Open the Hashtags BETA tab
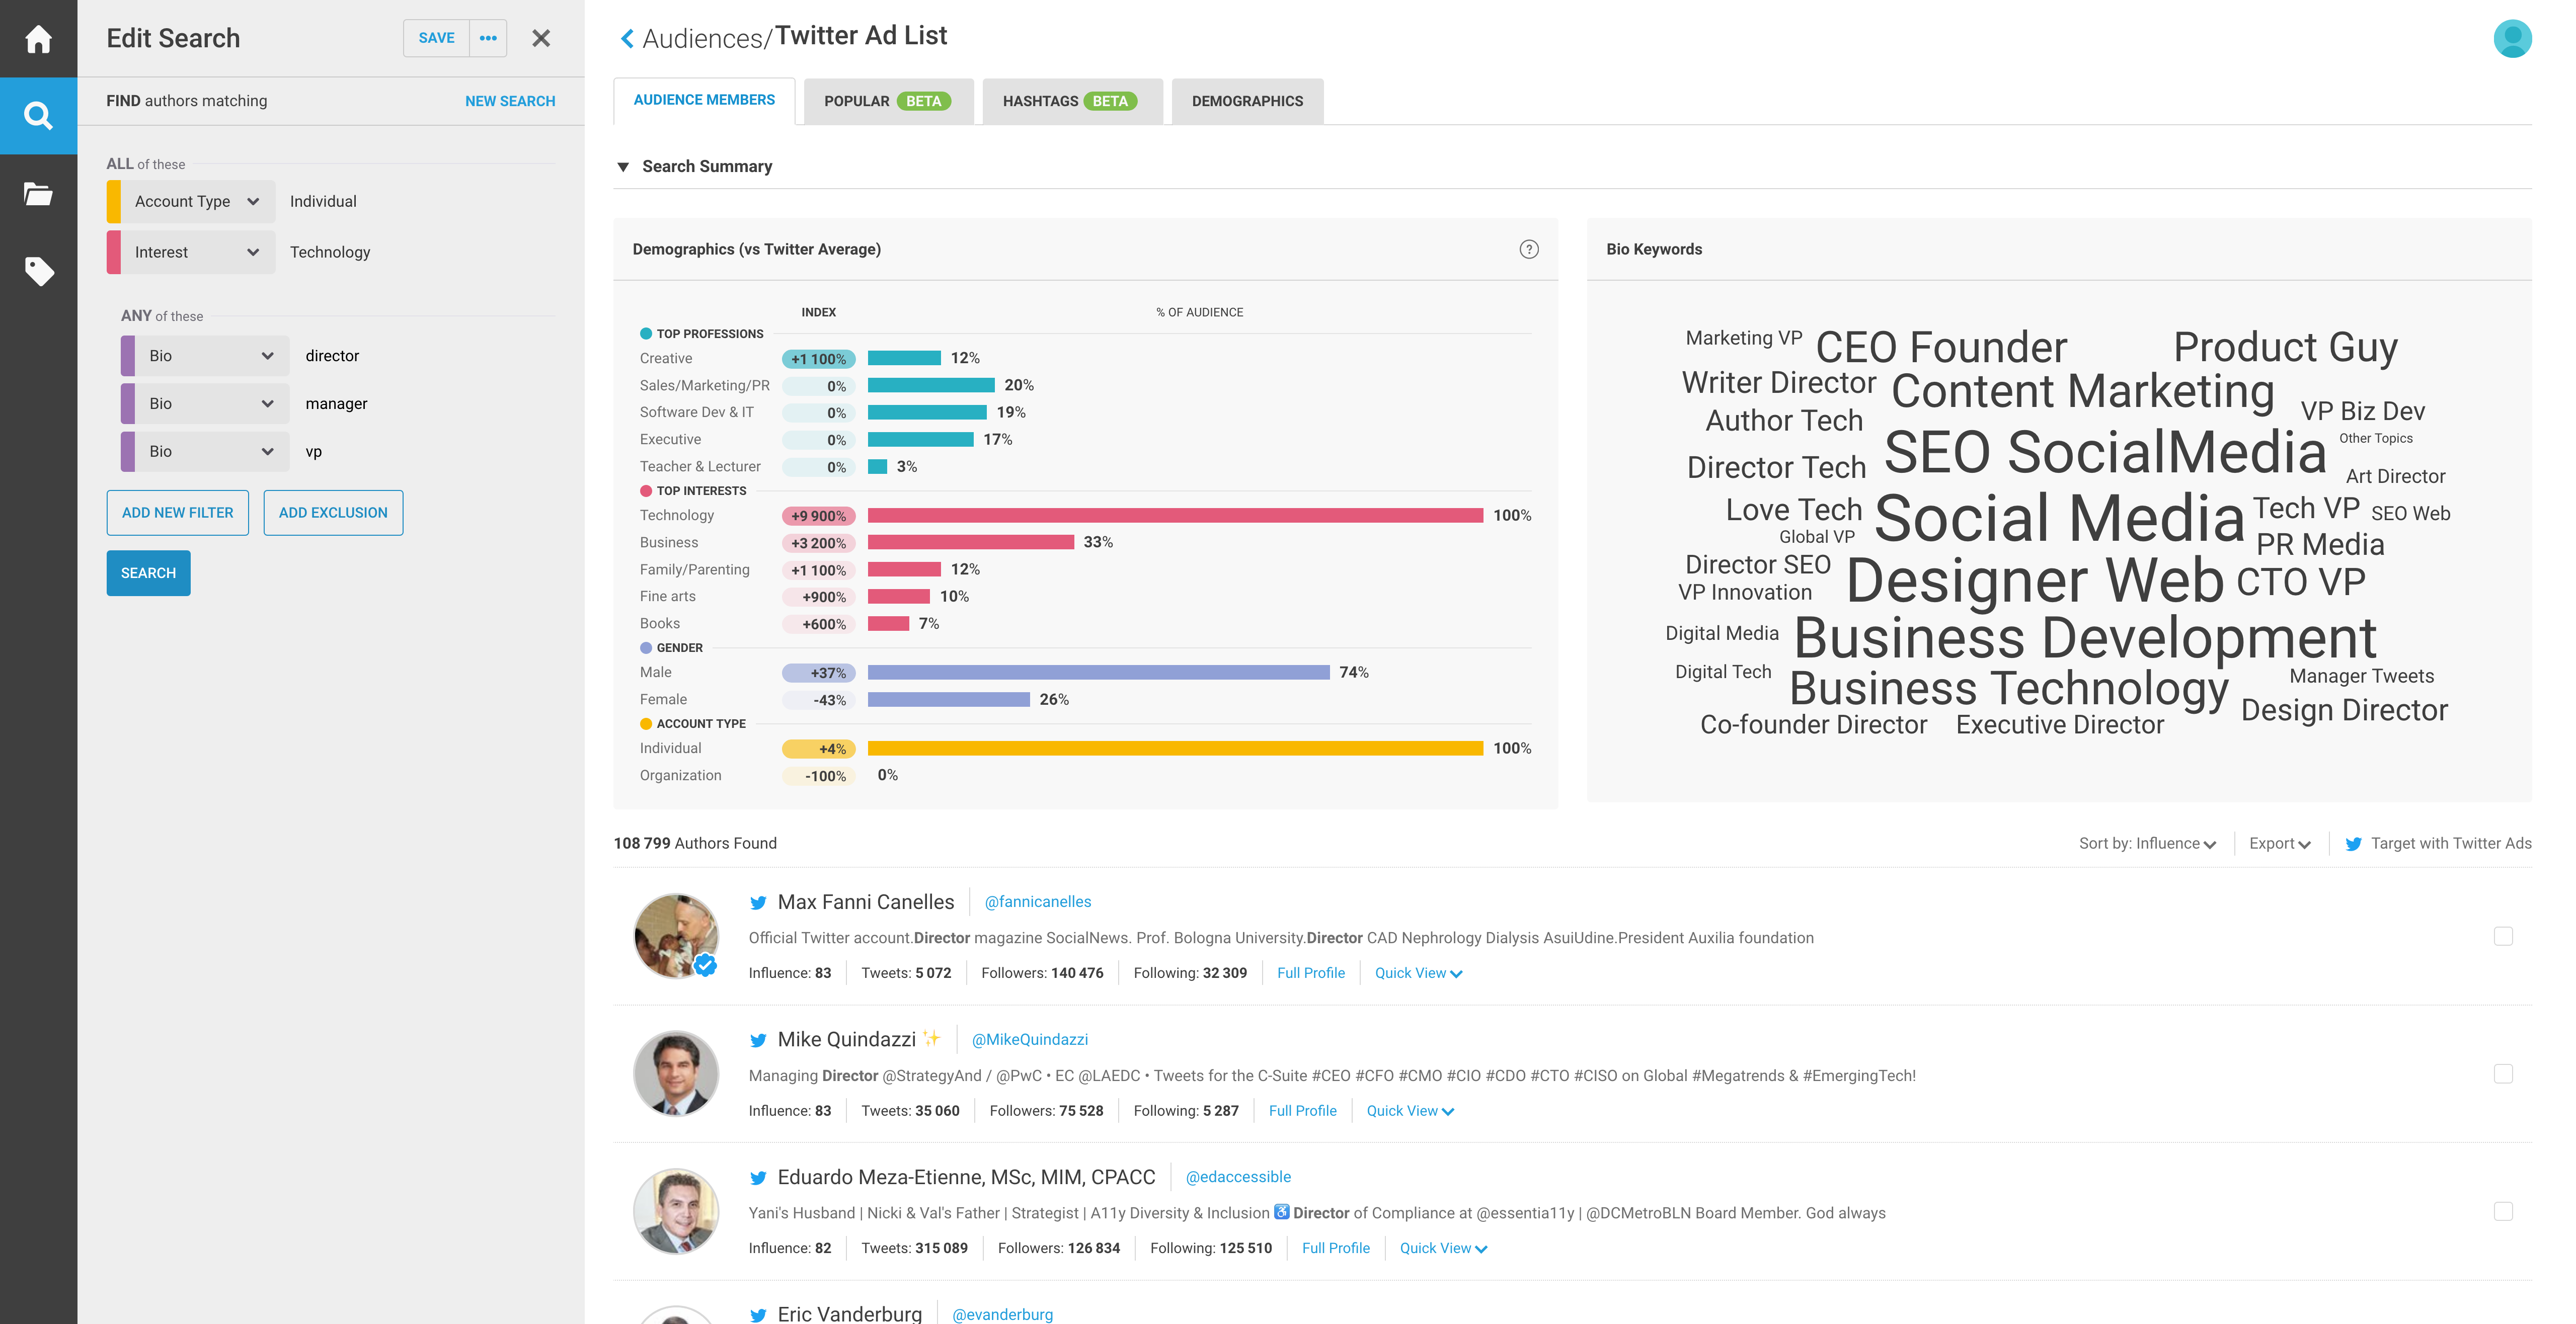The image size is (2576, 1324). pyautogui.click(x=1071, y=100)
